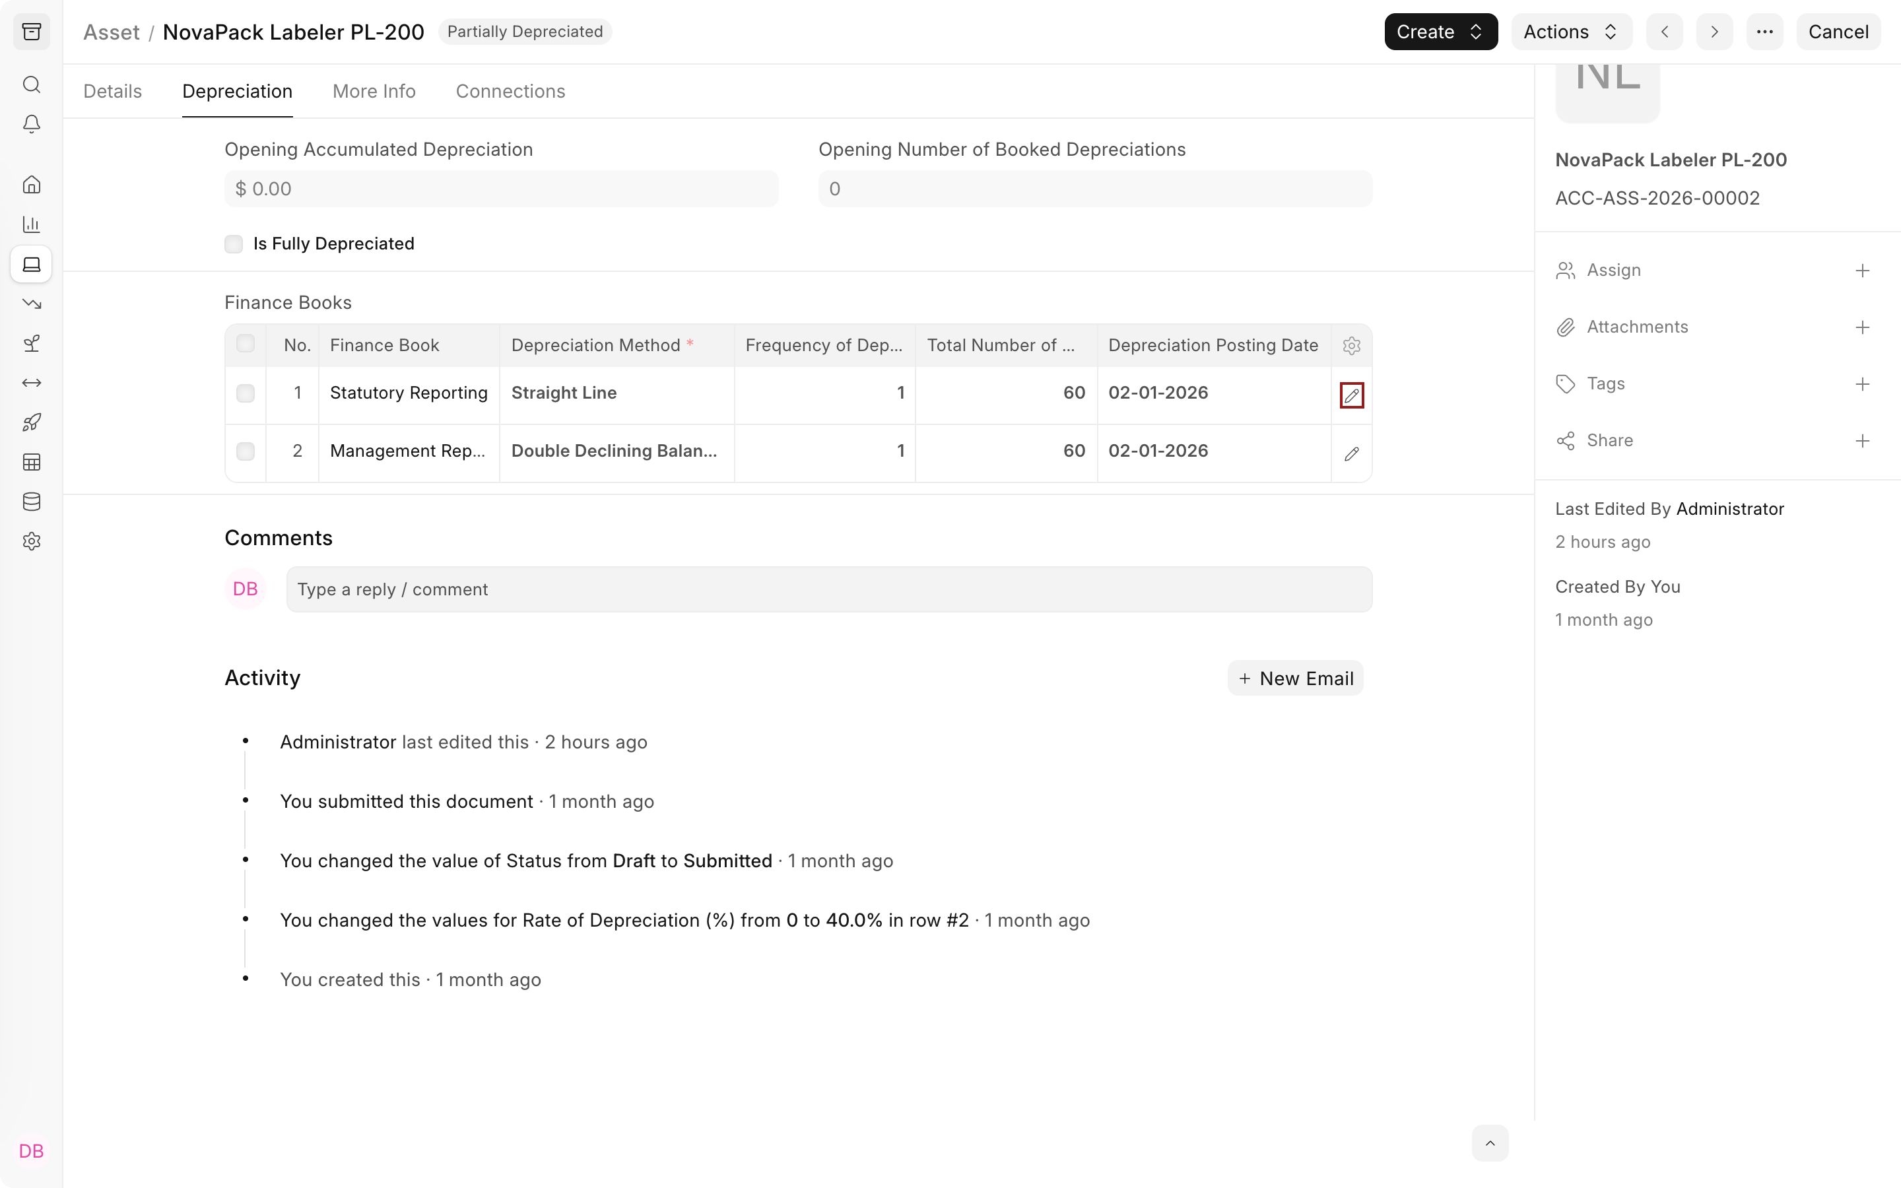Go to home icon in sidebar
The image size is (1901, 1188).
click(x=32, y=185)
